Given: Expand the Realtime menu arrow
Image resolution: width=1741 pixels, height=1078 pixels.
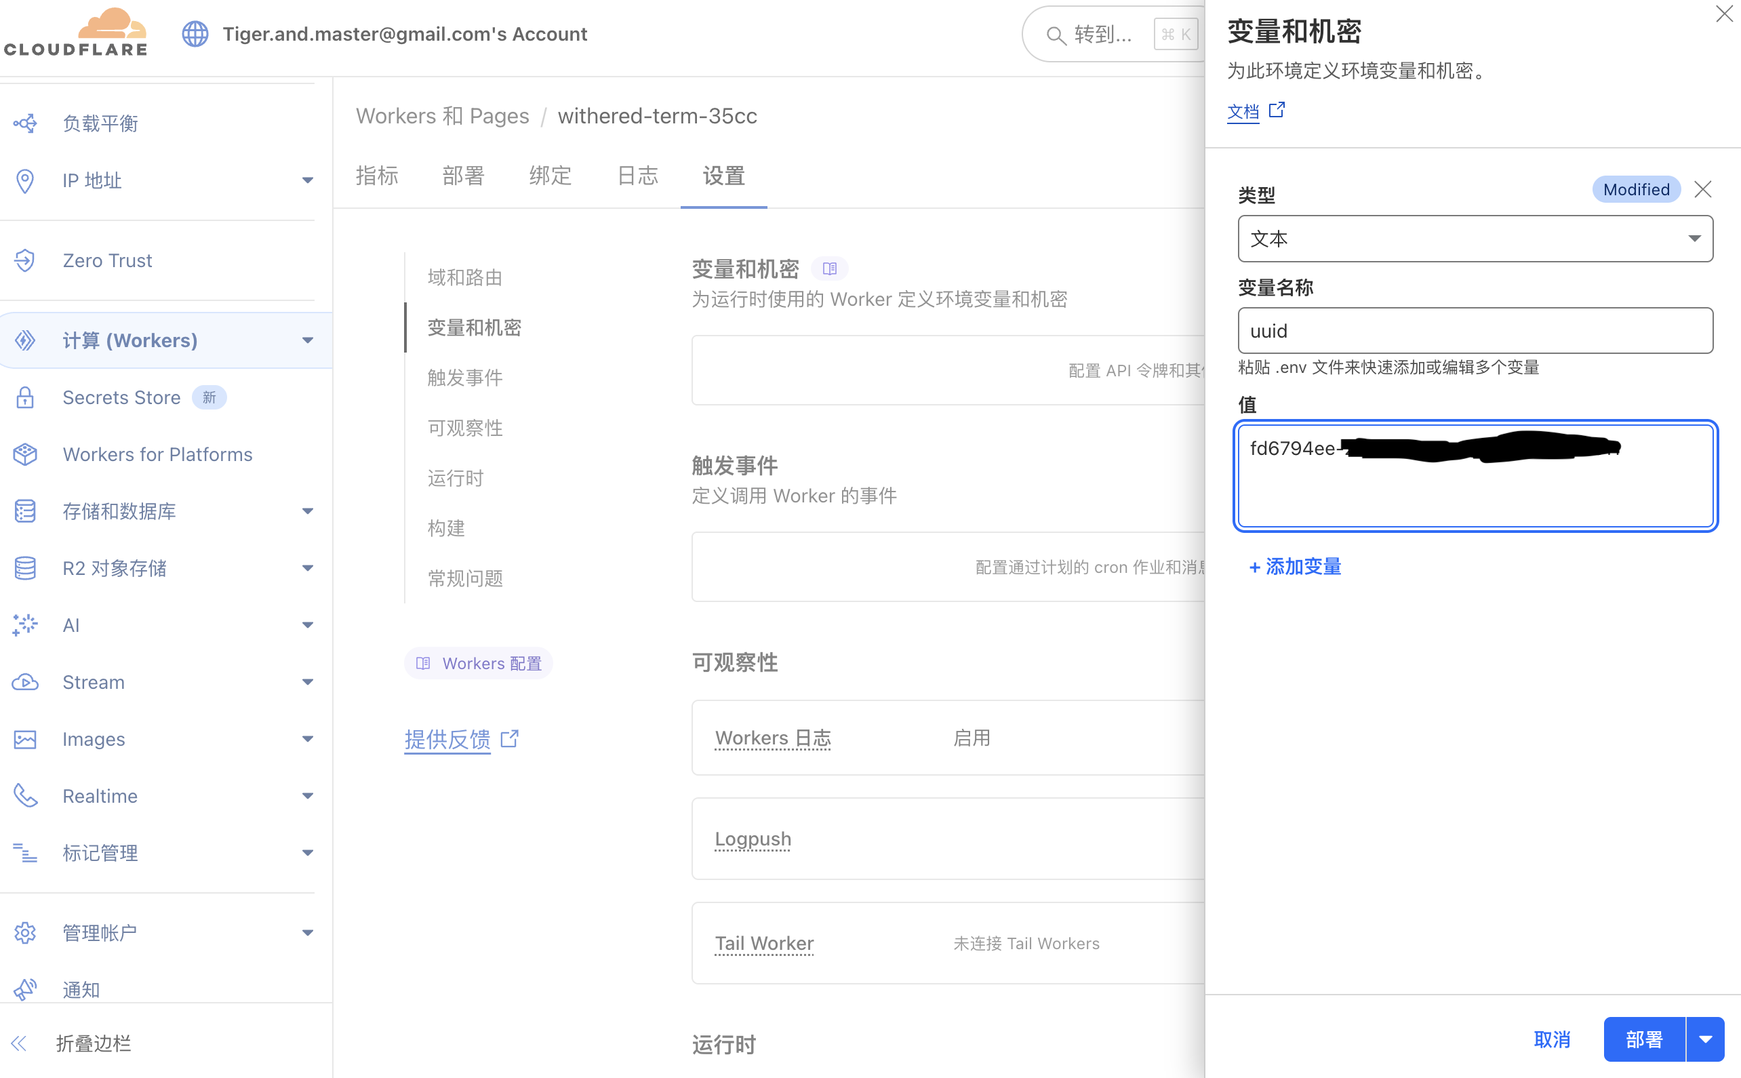Looking at the screenshot, I should [x=307, y=796].
